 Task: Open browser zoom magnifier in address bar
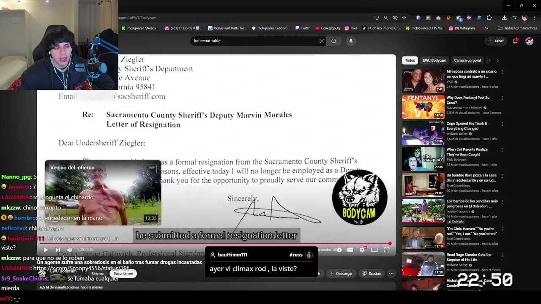[x=386, y=18]
